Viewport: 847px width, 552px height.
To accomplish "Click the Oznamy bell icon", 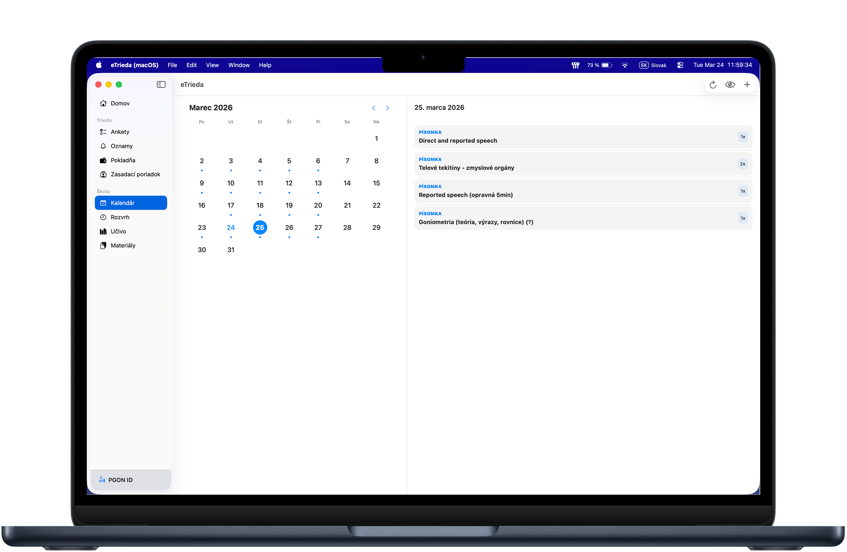I will (103, 146).
